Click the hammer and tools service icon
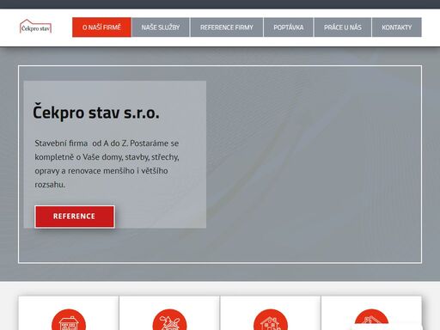The image size is (440, 330). pyautogui.click(x=169, y=320)
